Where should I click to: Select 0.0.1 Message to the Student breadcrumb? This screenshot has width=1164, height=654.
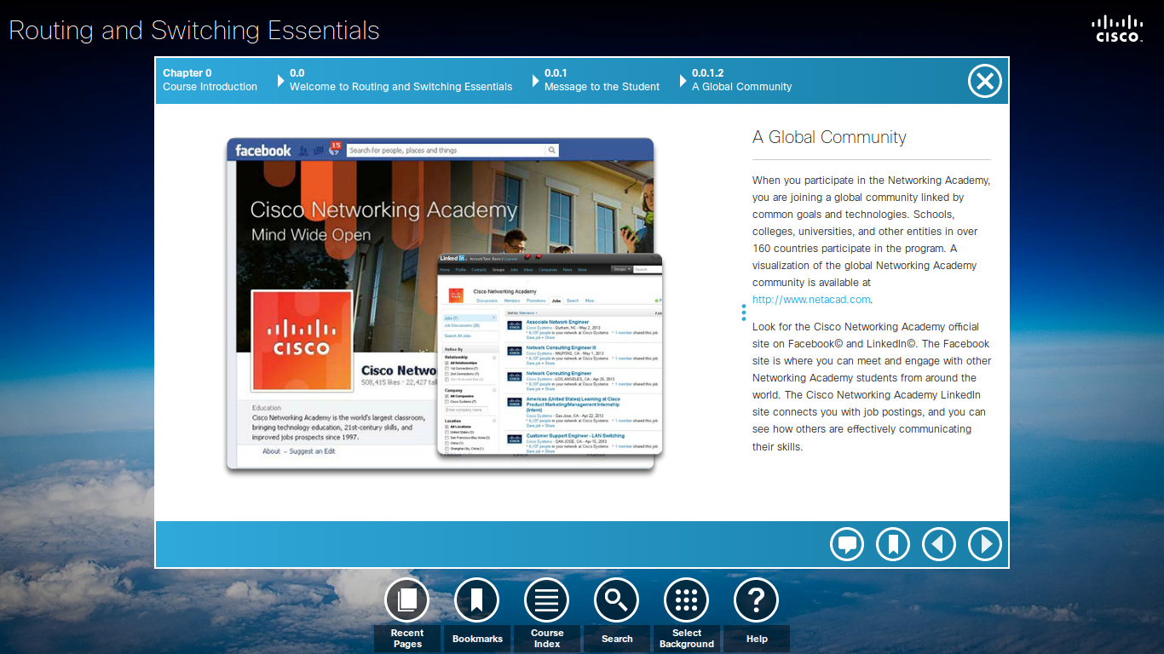602,80
